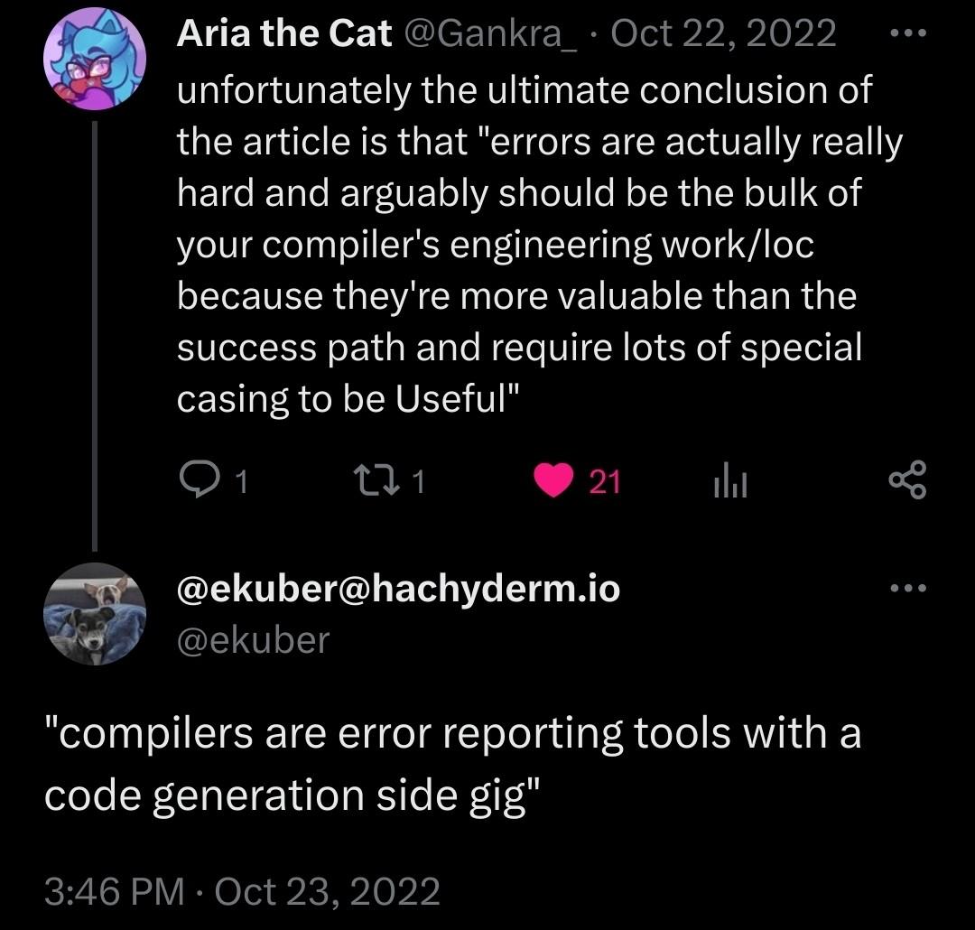Click the Aria the Cat display name
This screenshot has width=975, height=930.
pyautogui.click(x=283, y=34)
